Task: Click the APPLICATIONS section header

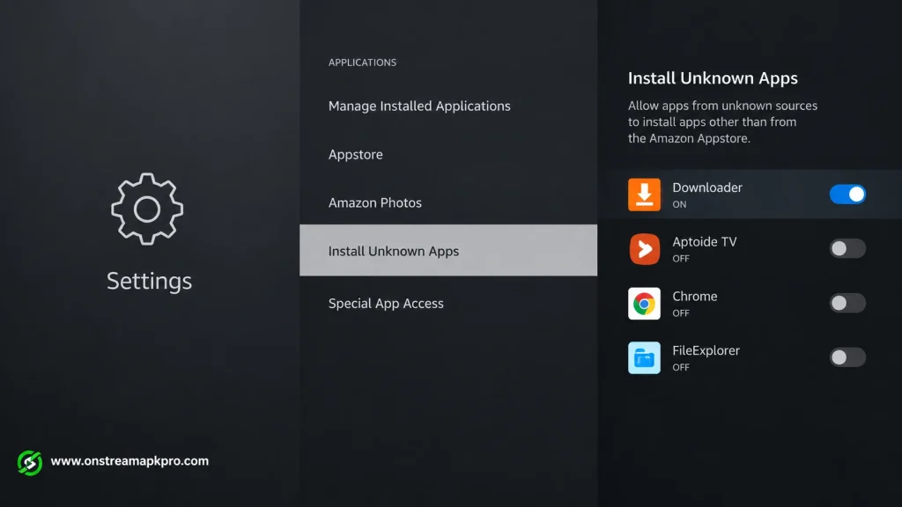Action: pos(362,62)
